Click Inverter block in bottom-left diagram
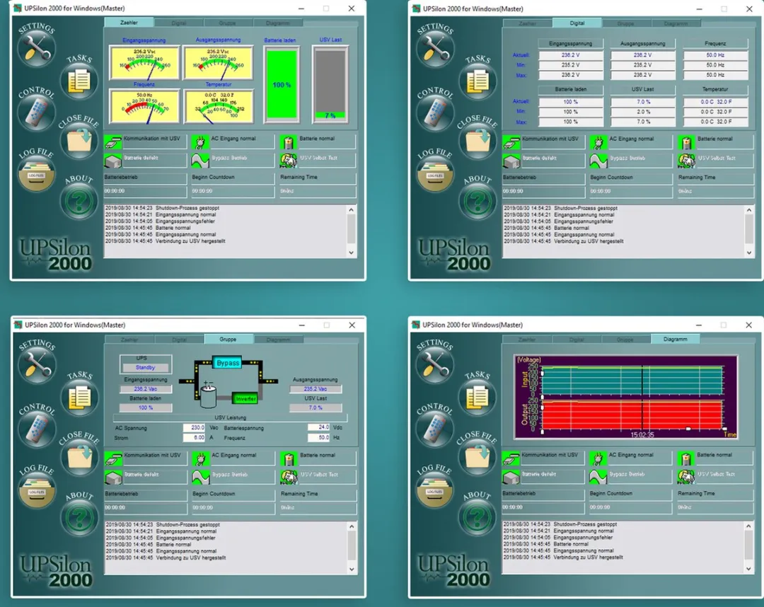 [x=245, y=398]
